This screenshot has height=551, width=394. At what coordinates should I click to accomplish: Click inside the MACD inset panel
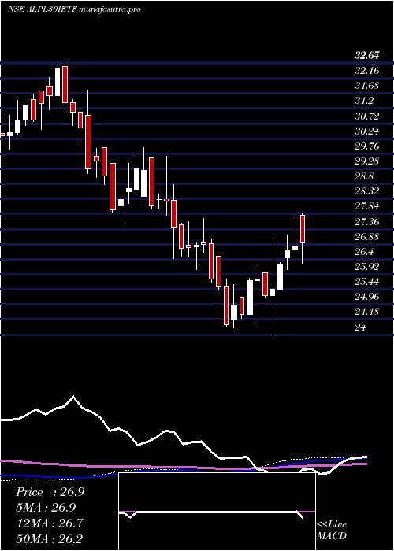[217, 512]
